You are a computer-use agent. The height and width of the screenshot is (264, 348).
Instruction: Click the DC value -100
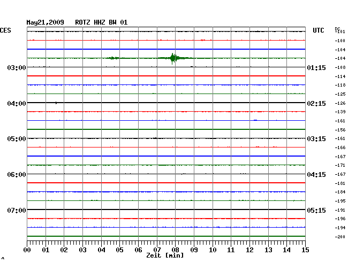click(x=340, y=41)
